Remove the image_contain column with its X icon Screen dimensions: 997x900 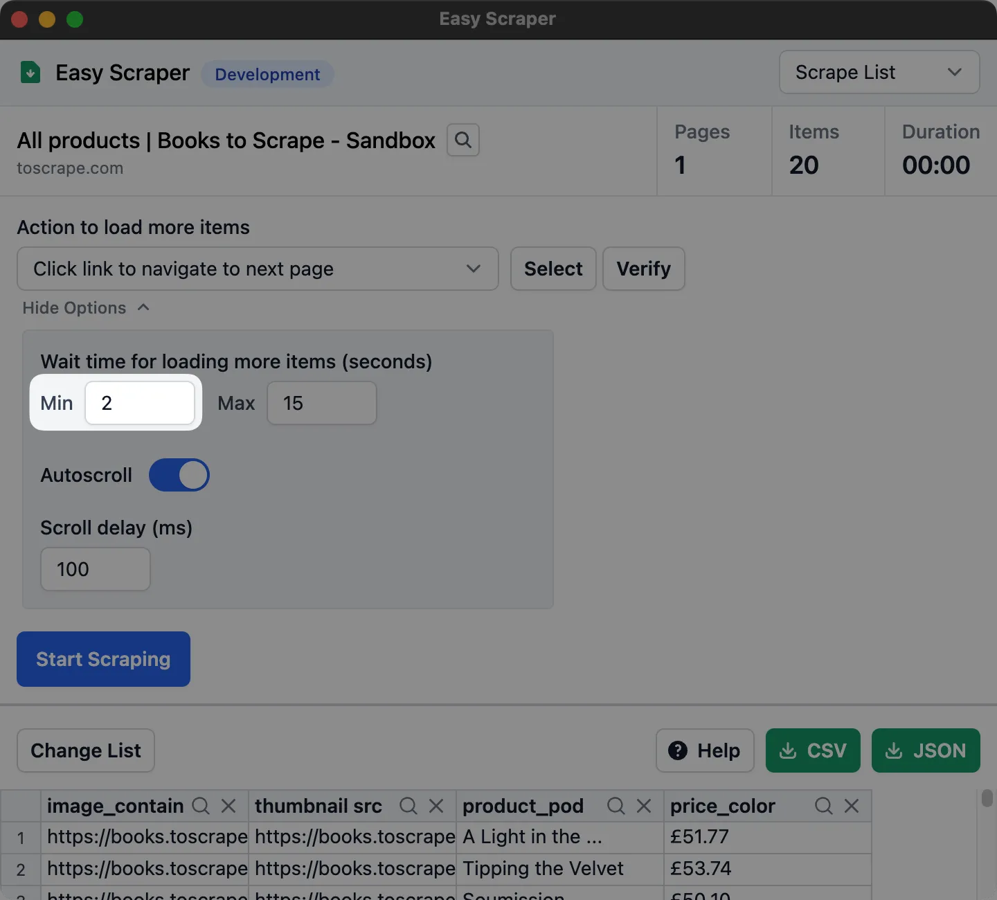click(x=228, y=806)
